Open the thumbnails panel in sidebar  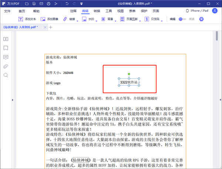pos(6,39)
